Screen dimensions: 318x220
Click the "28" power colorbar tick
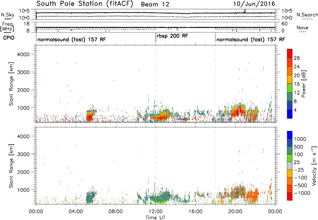pyautogui.click(x=297, y=58)
